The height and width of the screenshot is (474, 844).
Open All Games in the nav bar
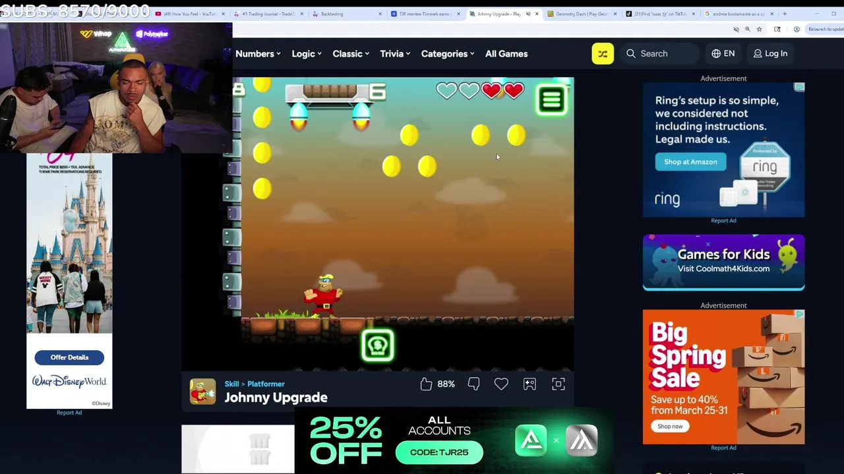pyautogui.click(x=506, y=54)
